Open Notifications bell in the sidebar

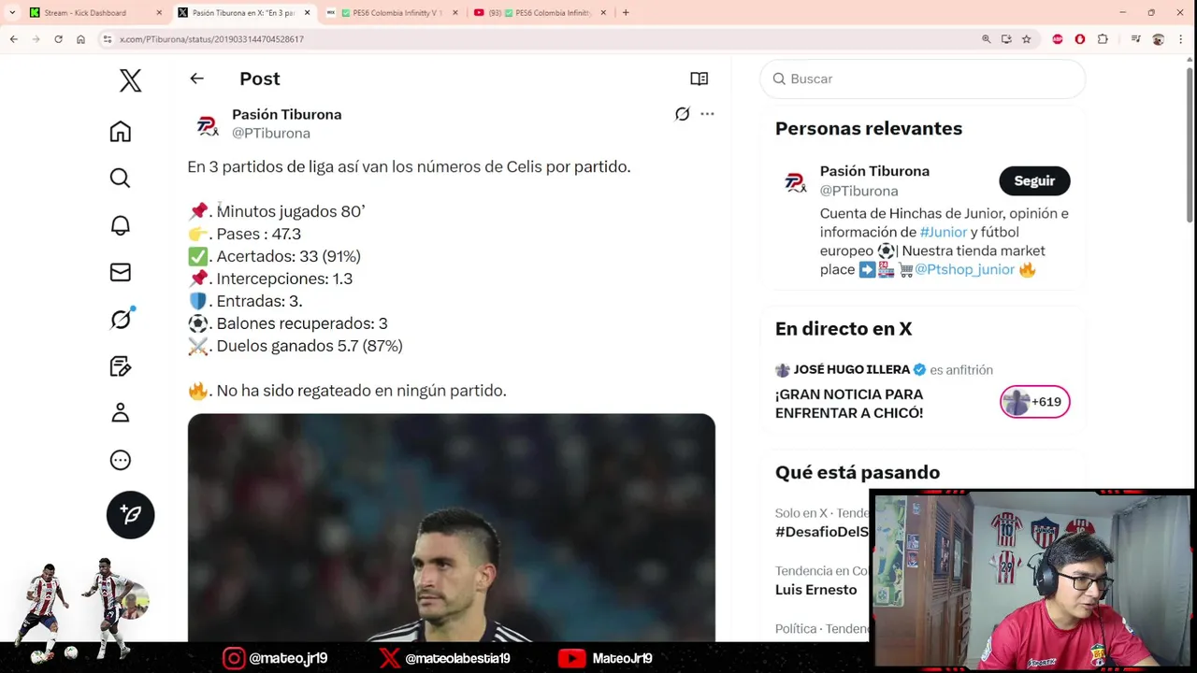pos(120,225)
